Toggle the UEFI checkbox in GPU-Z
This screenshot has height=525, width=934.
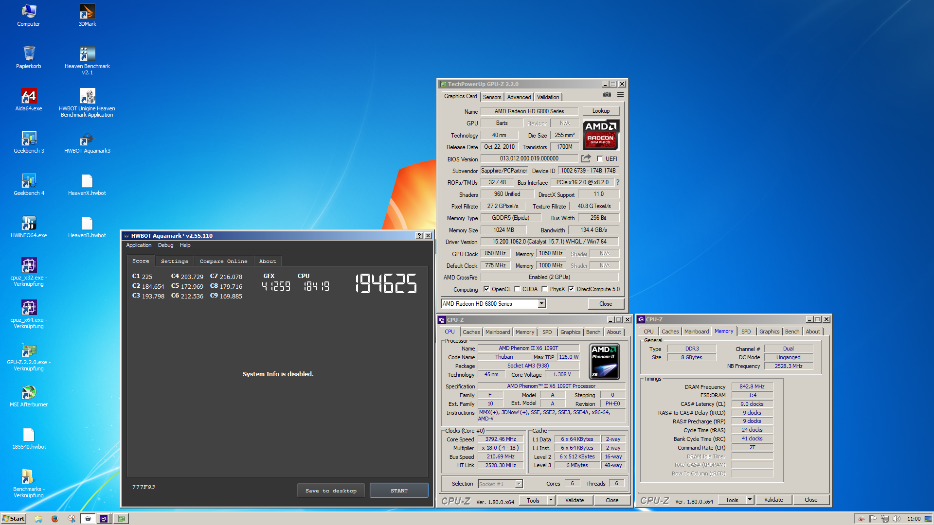[600, 159]
